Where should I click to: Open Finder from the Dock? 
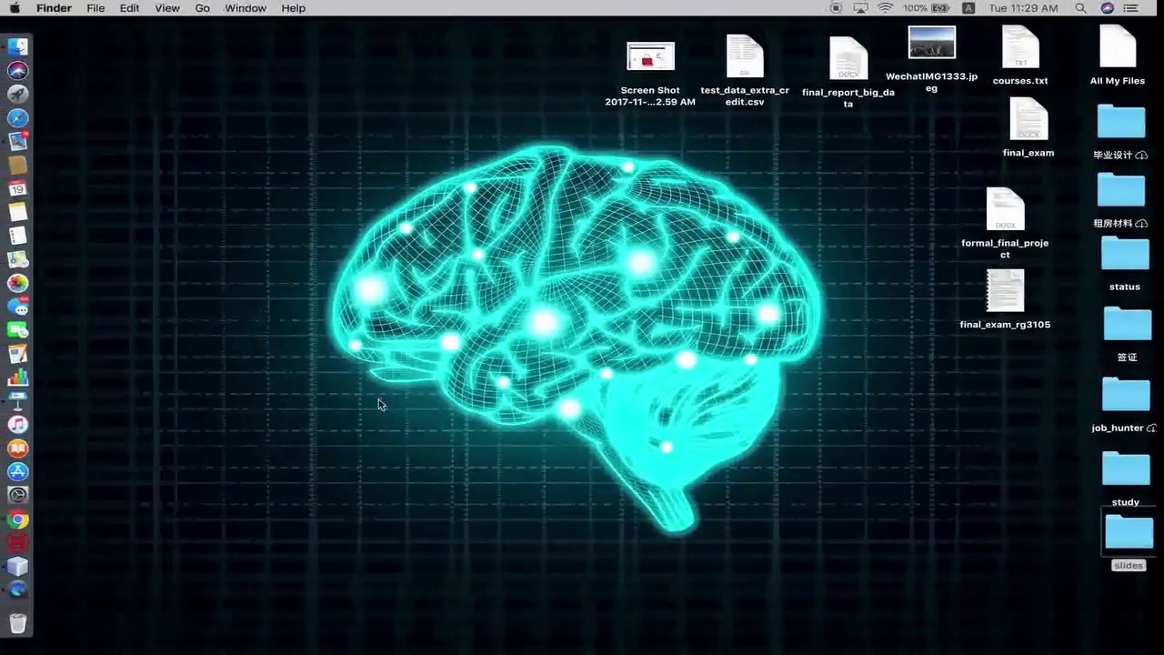point(17,46)
